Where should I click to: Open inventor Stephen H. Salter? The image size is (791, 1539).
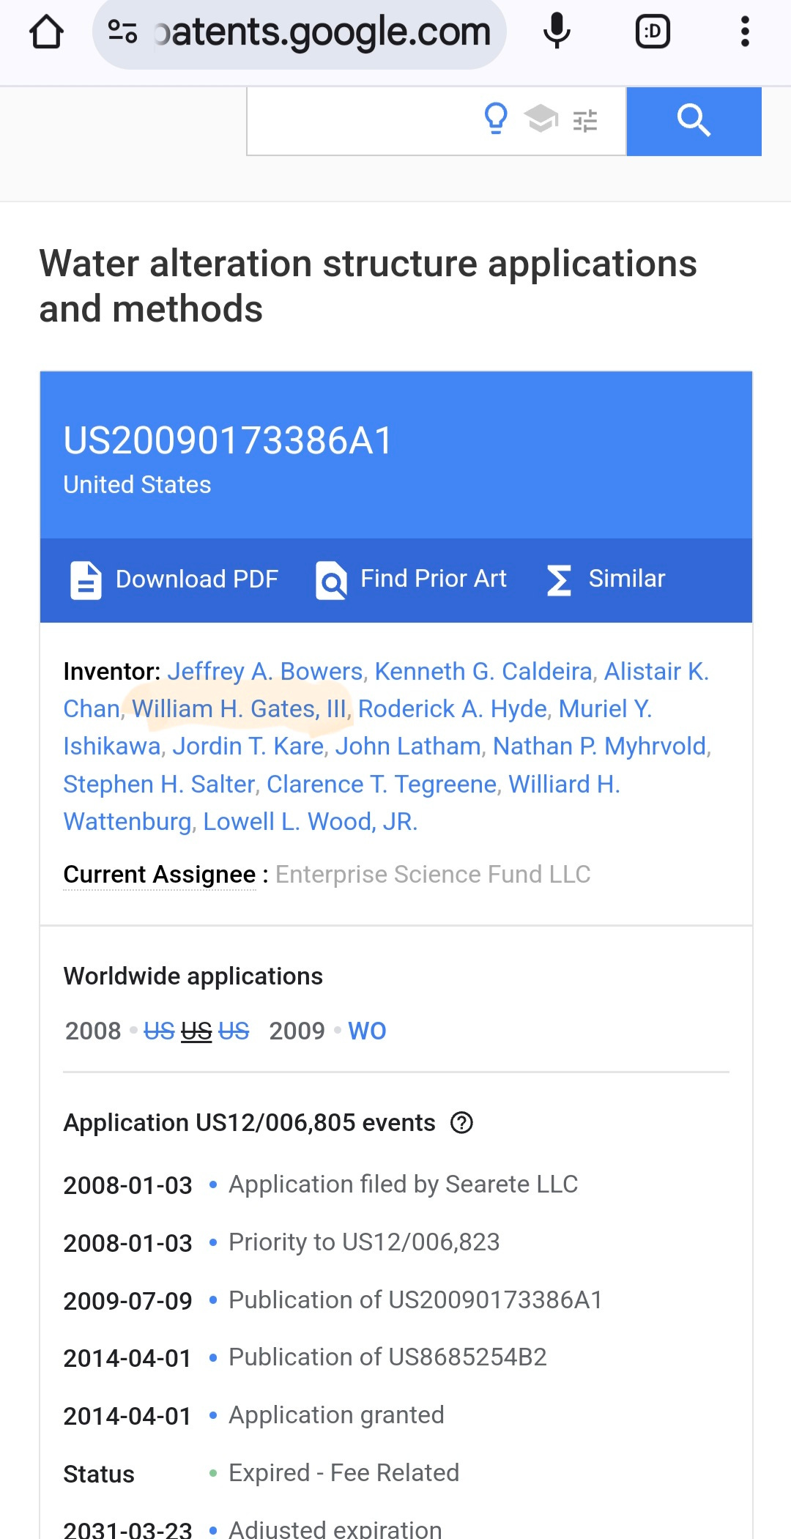coord(159,784)
